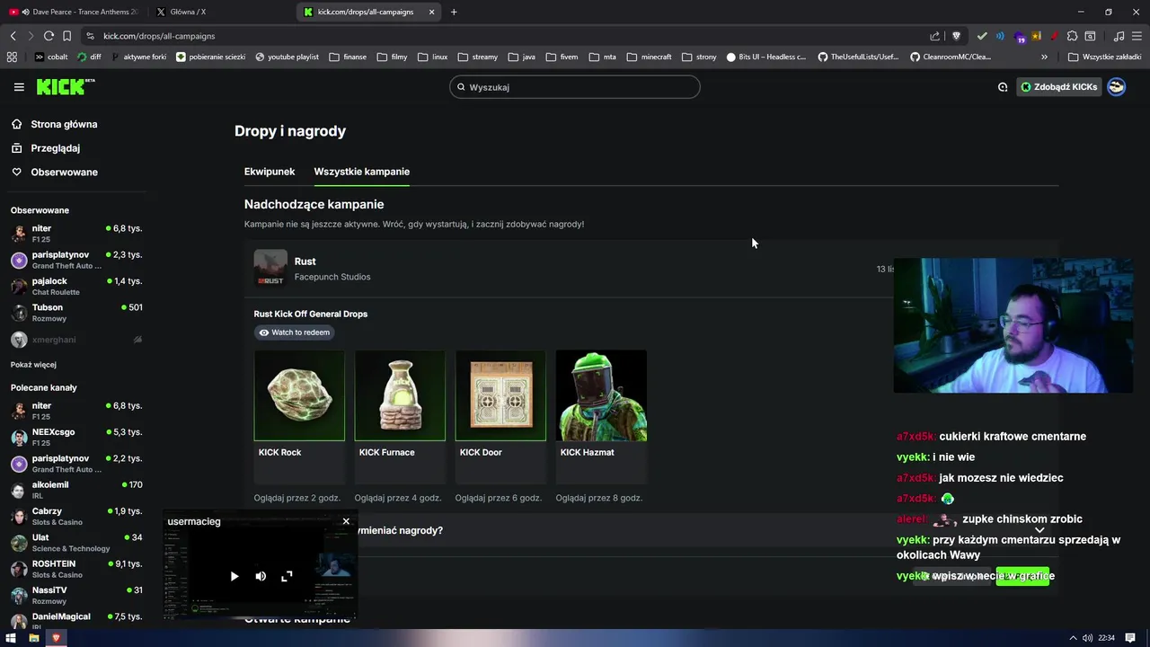
Task: Show hidden bookmarks with the chevron
Action: (1044, 57)
